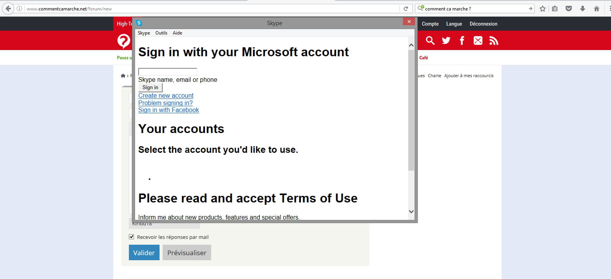This screenshot has width=611, height=280.
Task: Submit the search with the go arrow
Action: tap(530, 9)
